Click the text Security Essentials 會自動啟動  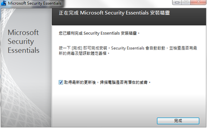pyautogui.click(x=138, y=48)
